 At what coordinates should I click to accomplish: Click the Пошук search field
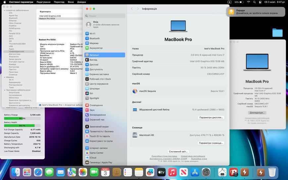pyautogui.click(x=105, y=16)
